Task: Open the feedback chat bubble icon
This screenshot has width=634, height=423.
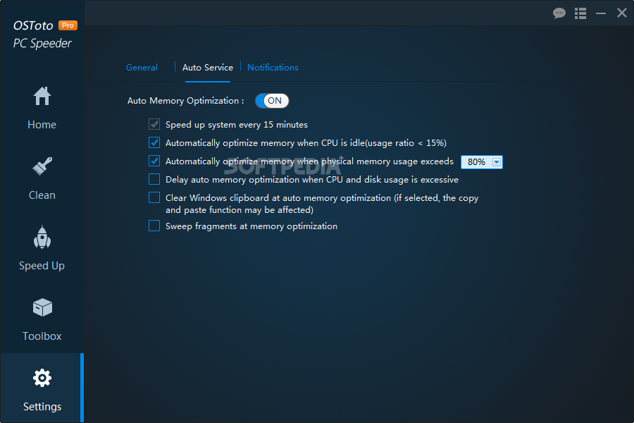Action: pyautogui.click(x=559, y=13)
